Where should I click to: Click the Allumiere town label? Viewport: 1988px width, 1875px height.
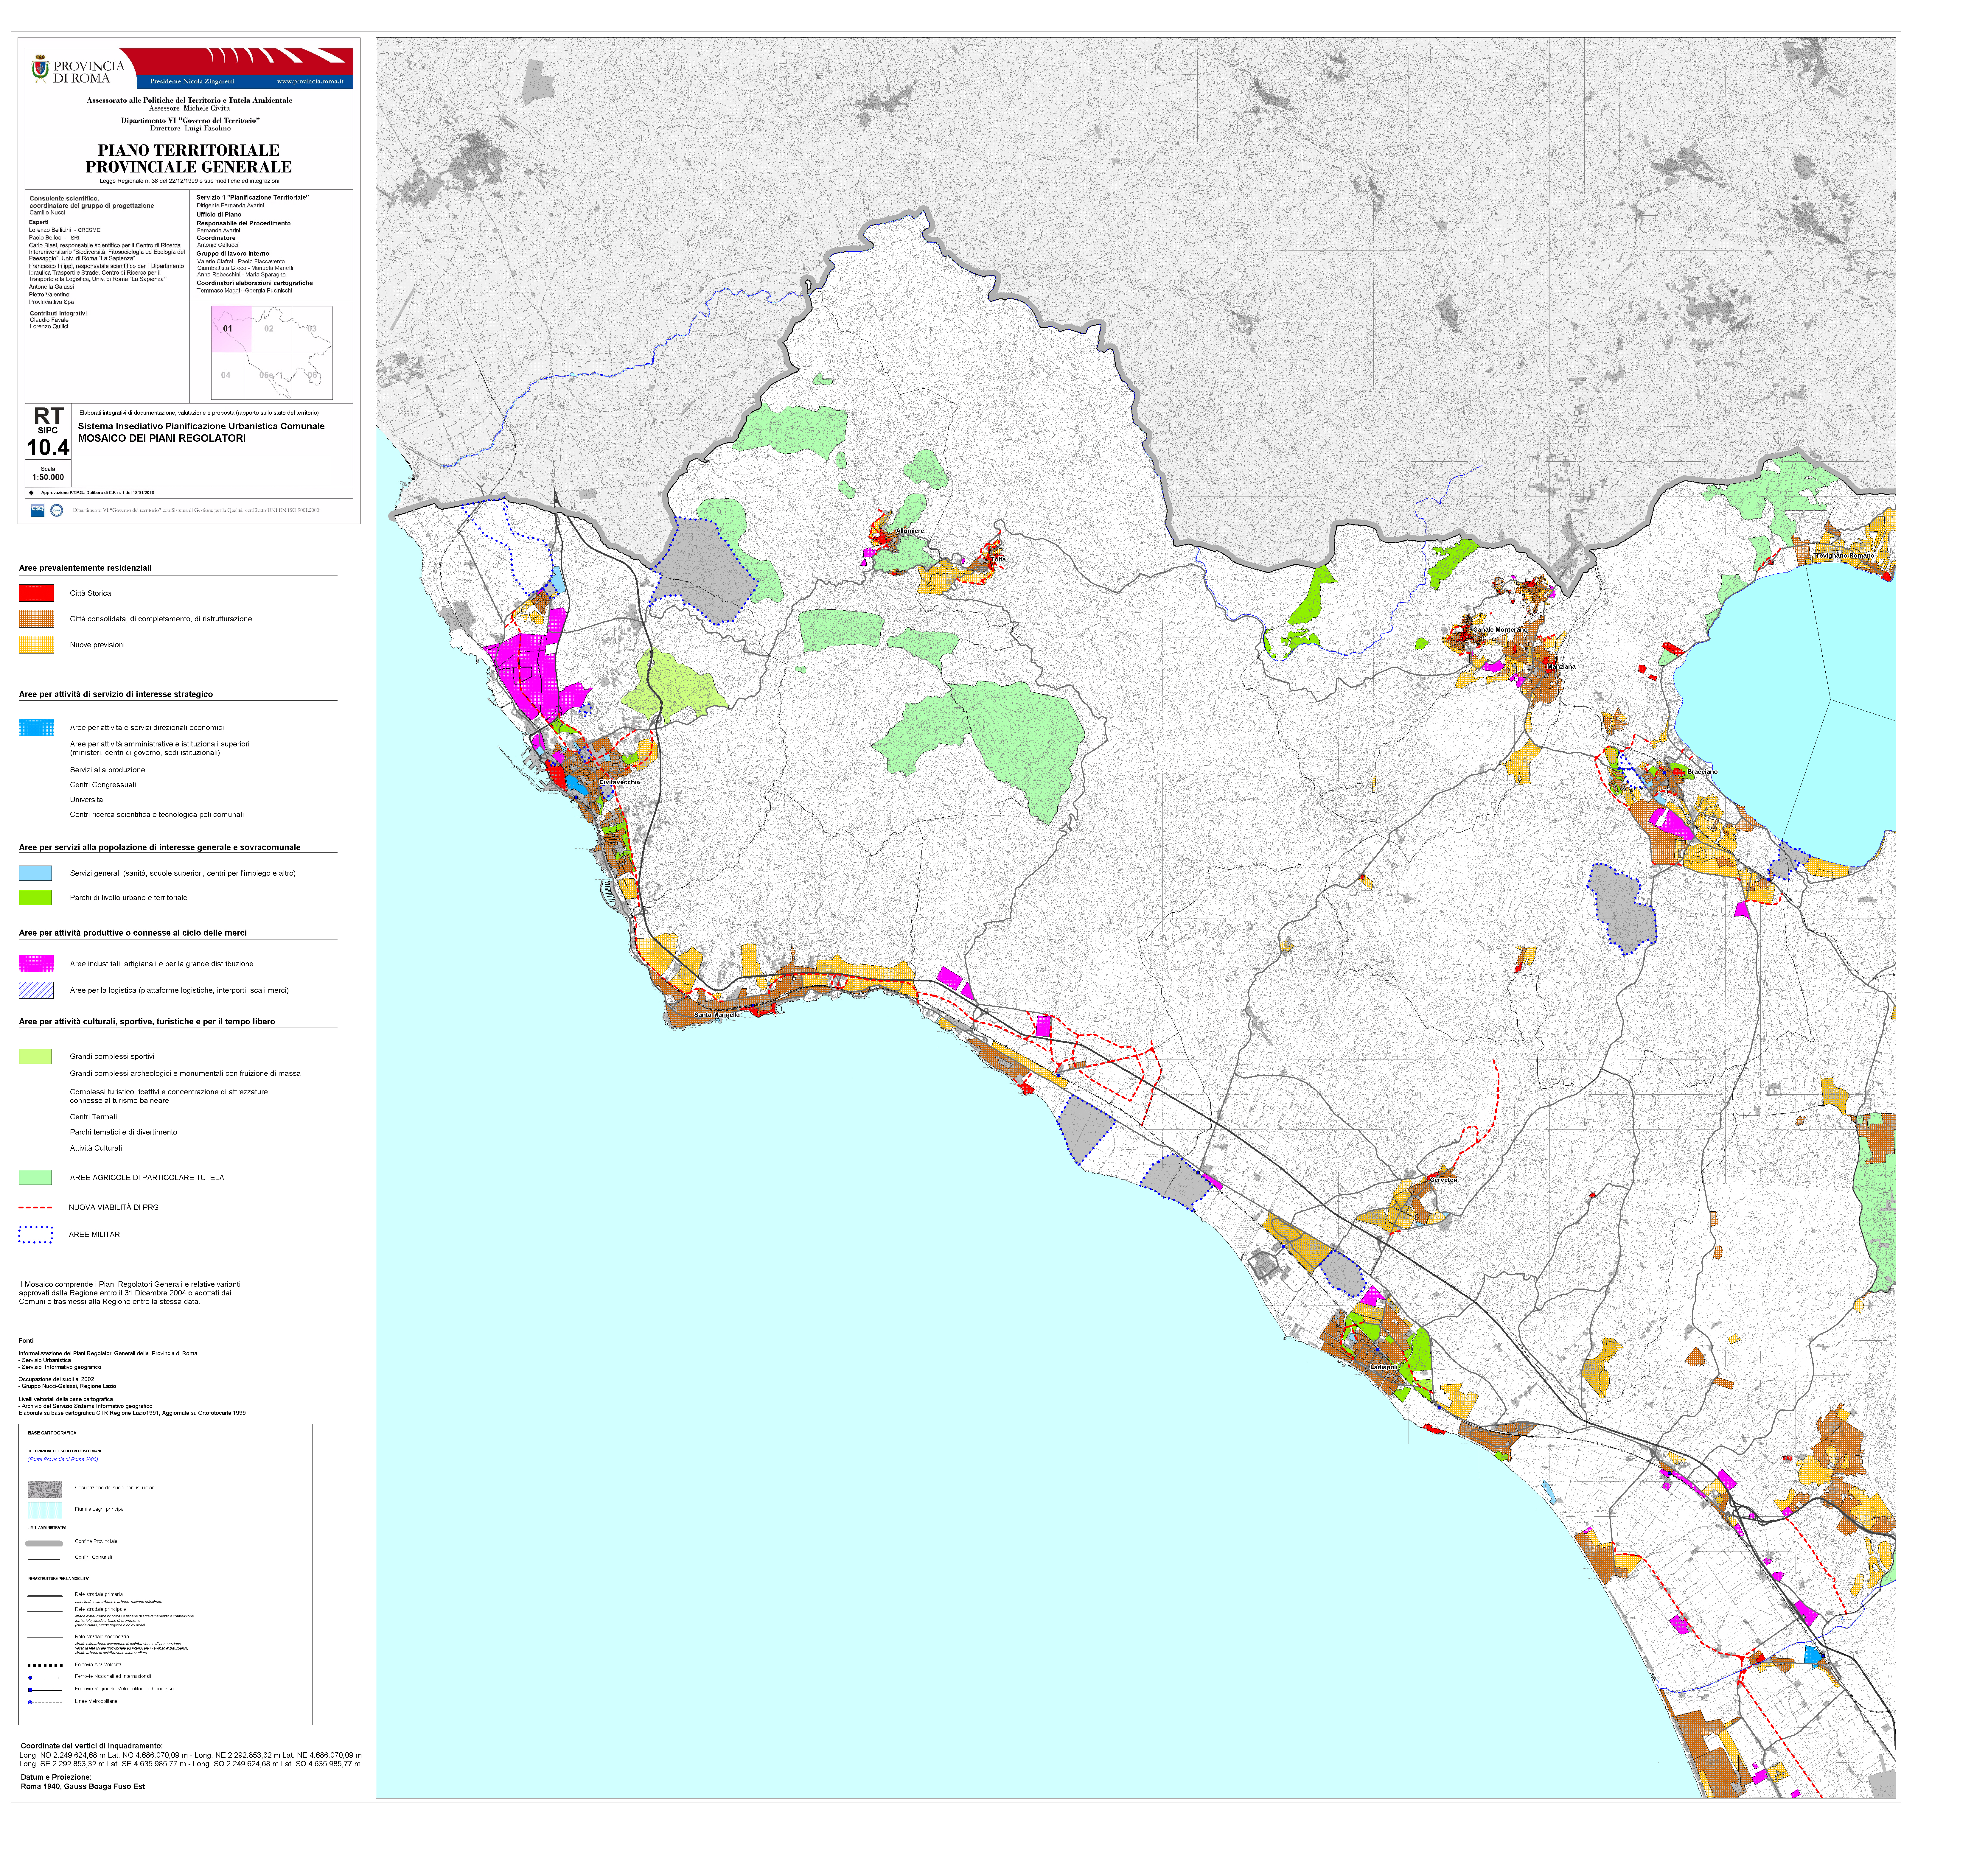(x=910, y=531)
